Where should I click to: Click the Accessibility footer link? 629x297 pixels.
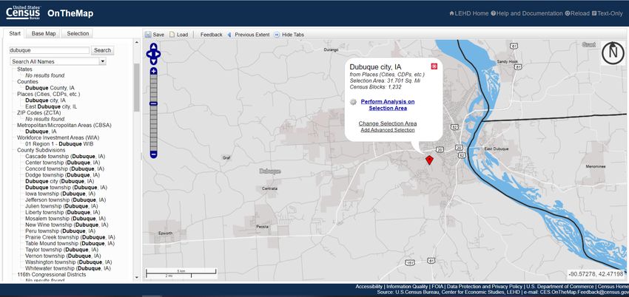click(x=369, y=287)
